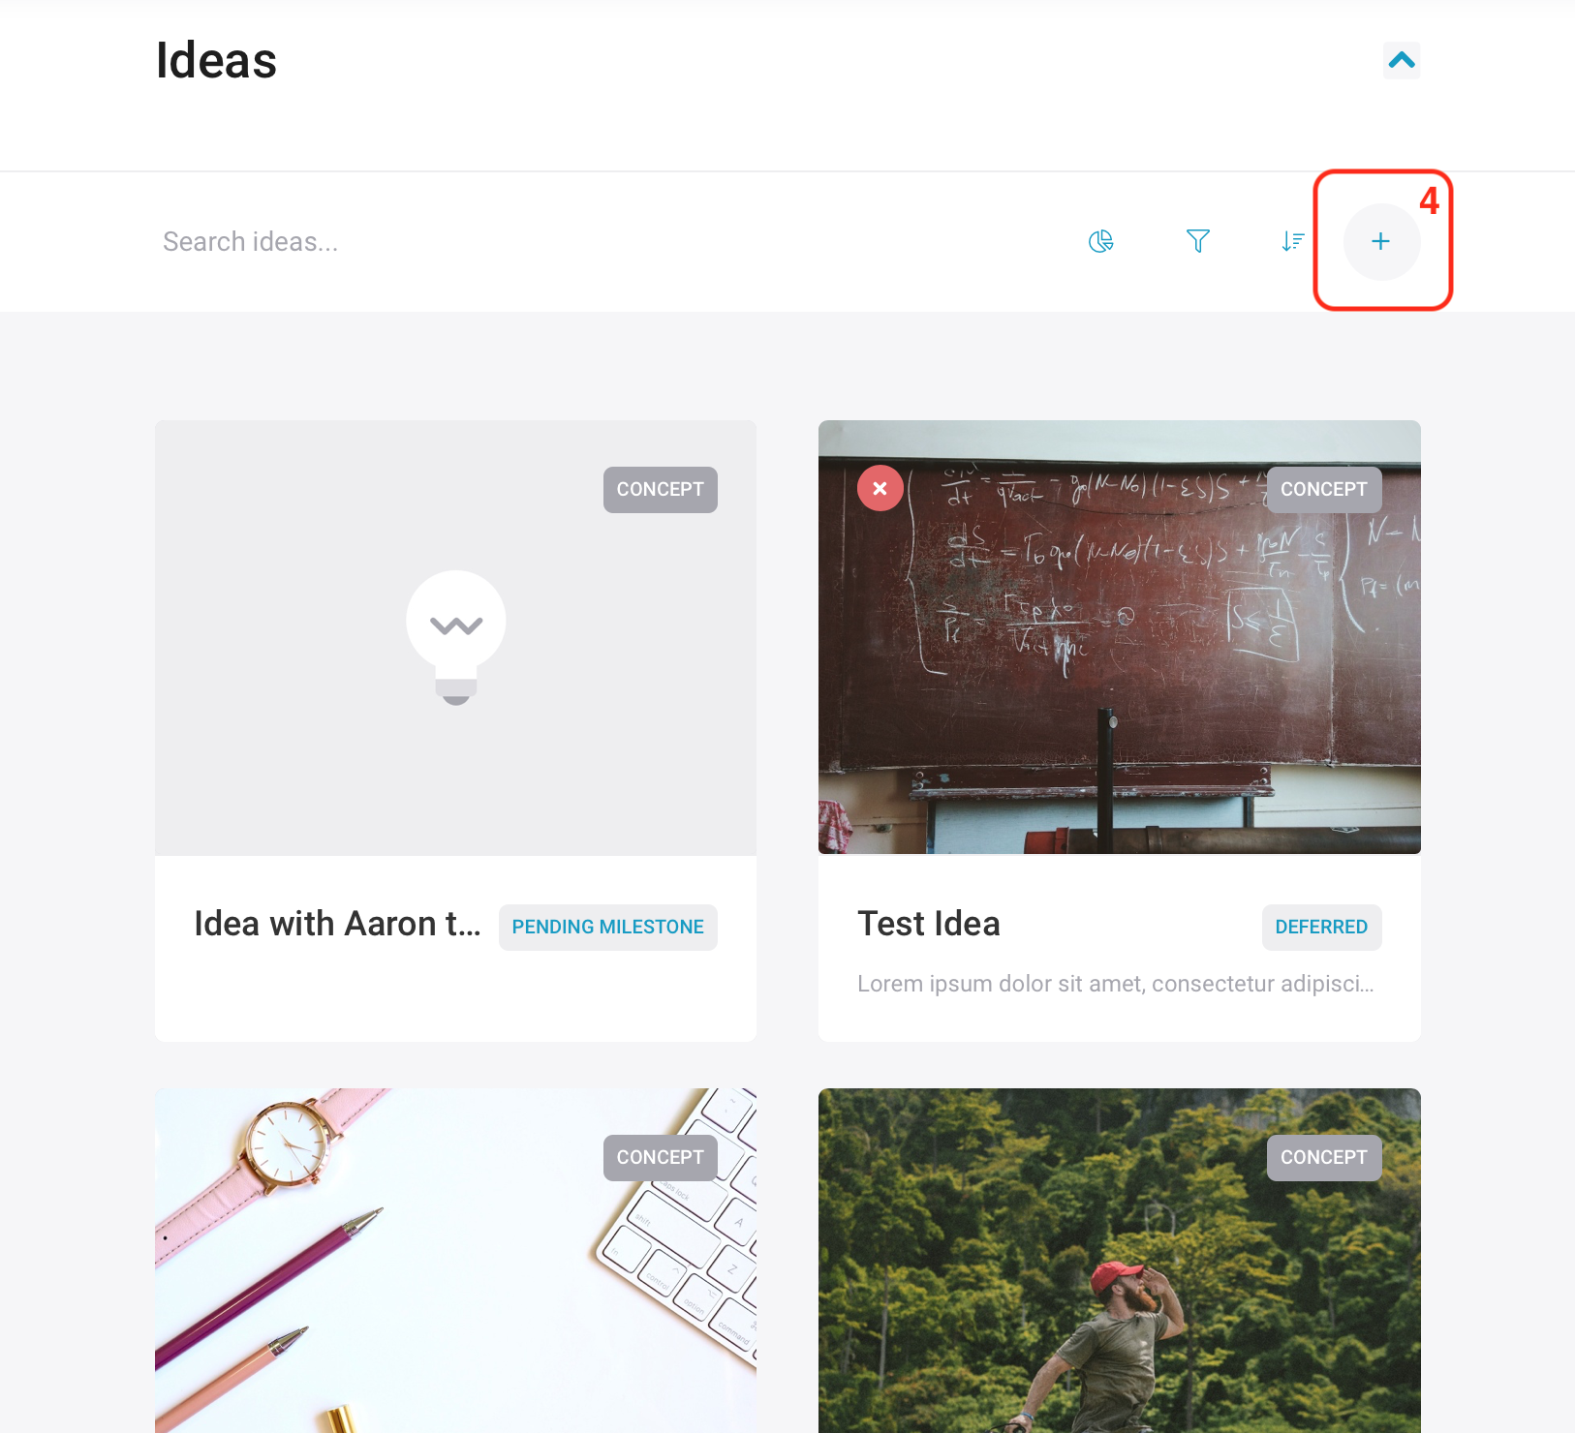Open the pie chart analytics icon
1575x1433 pixels.
tap(1101, 241)
